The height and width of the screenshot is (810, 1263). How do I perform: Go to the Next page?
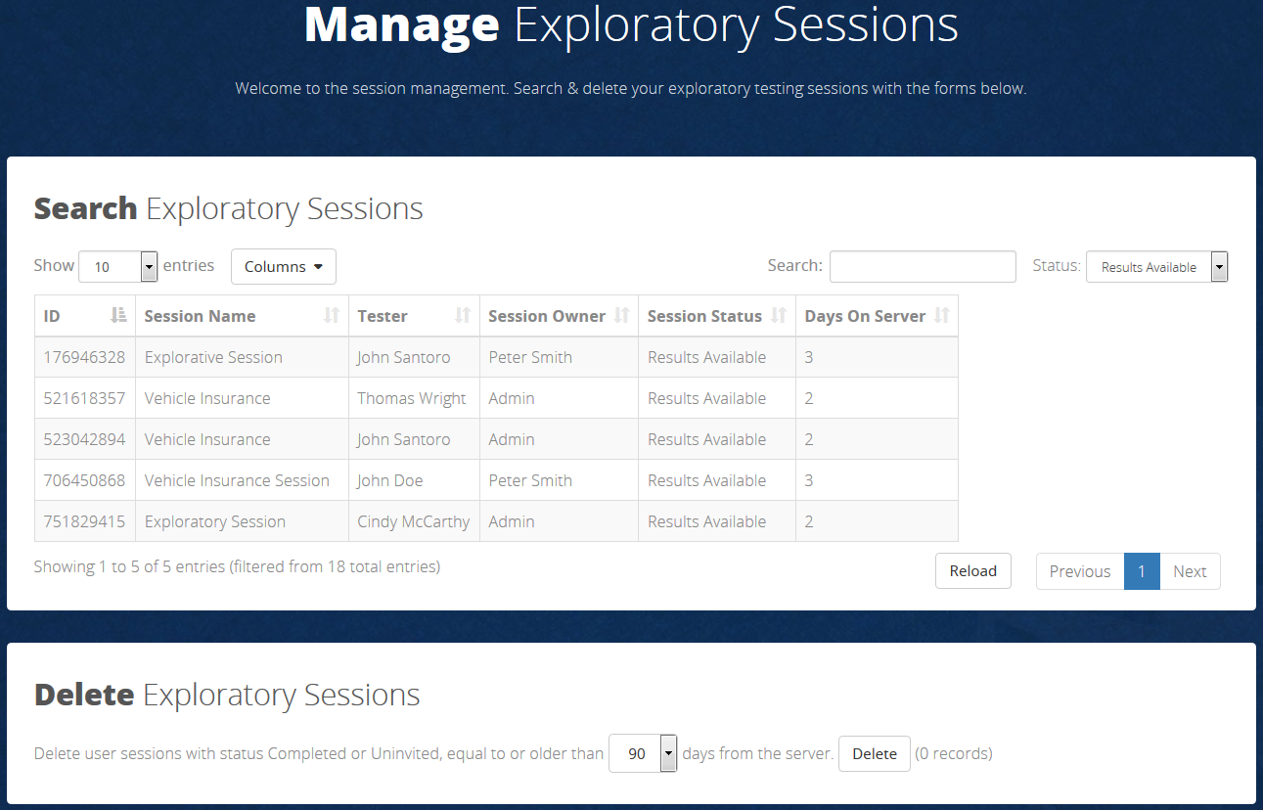(1190, 570)
